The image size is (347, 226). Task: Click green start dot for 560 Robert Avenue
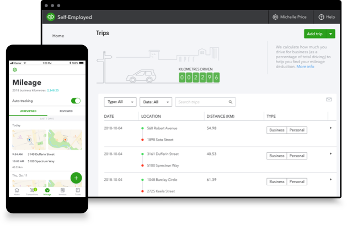click(x=142, y=128)
